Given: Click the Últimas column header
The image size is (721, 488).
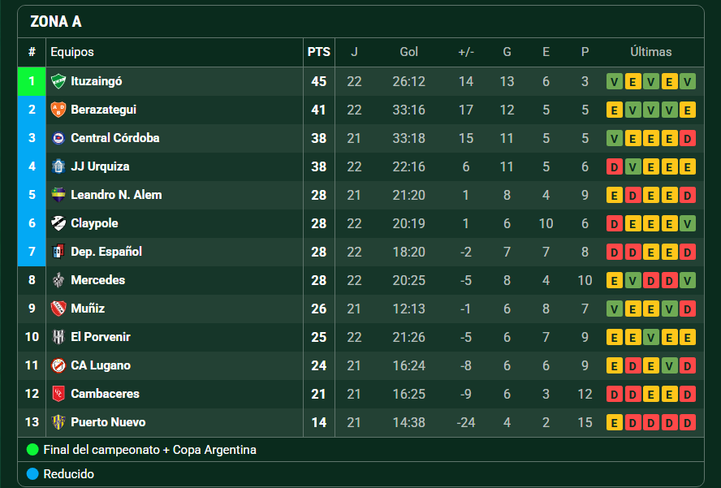Looking at the screenshot, I should pyautogui.click(x=650, y=52).
